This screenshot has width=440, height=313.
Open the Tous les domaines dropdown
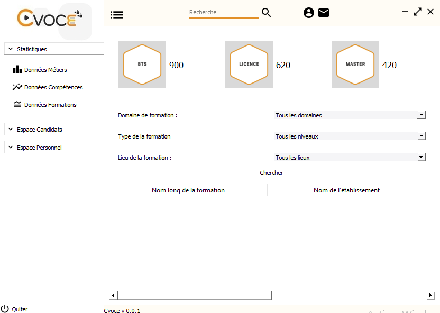pyautogui.click(x=421, y=115)
